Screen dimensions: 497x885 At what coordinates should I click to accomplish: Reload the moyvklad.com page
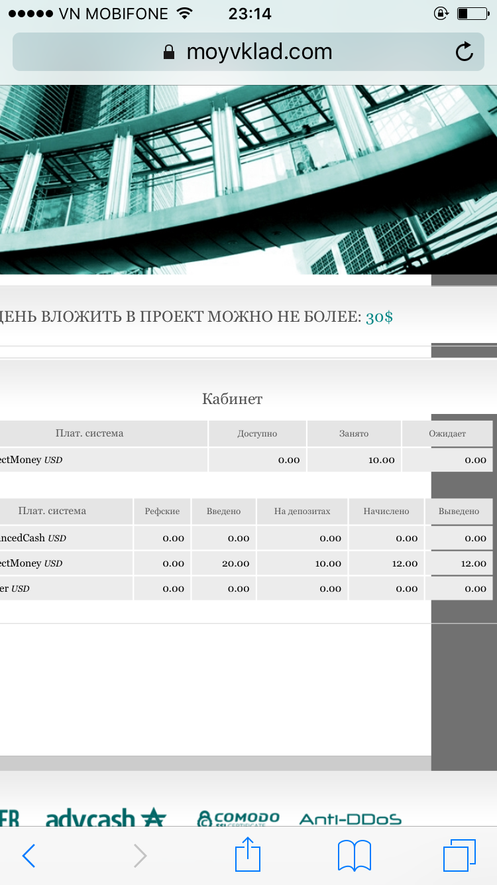click(x=465, y=52)
